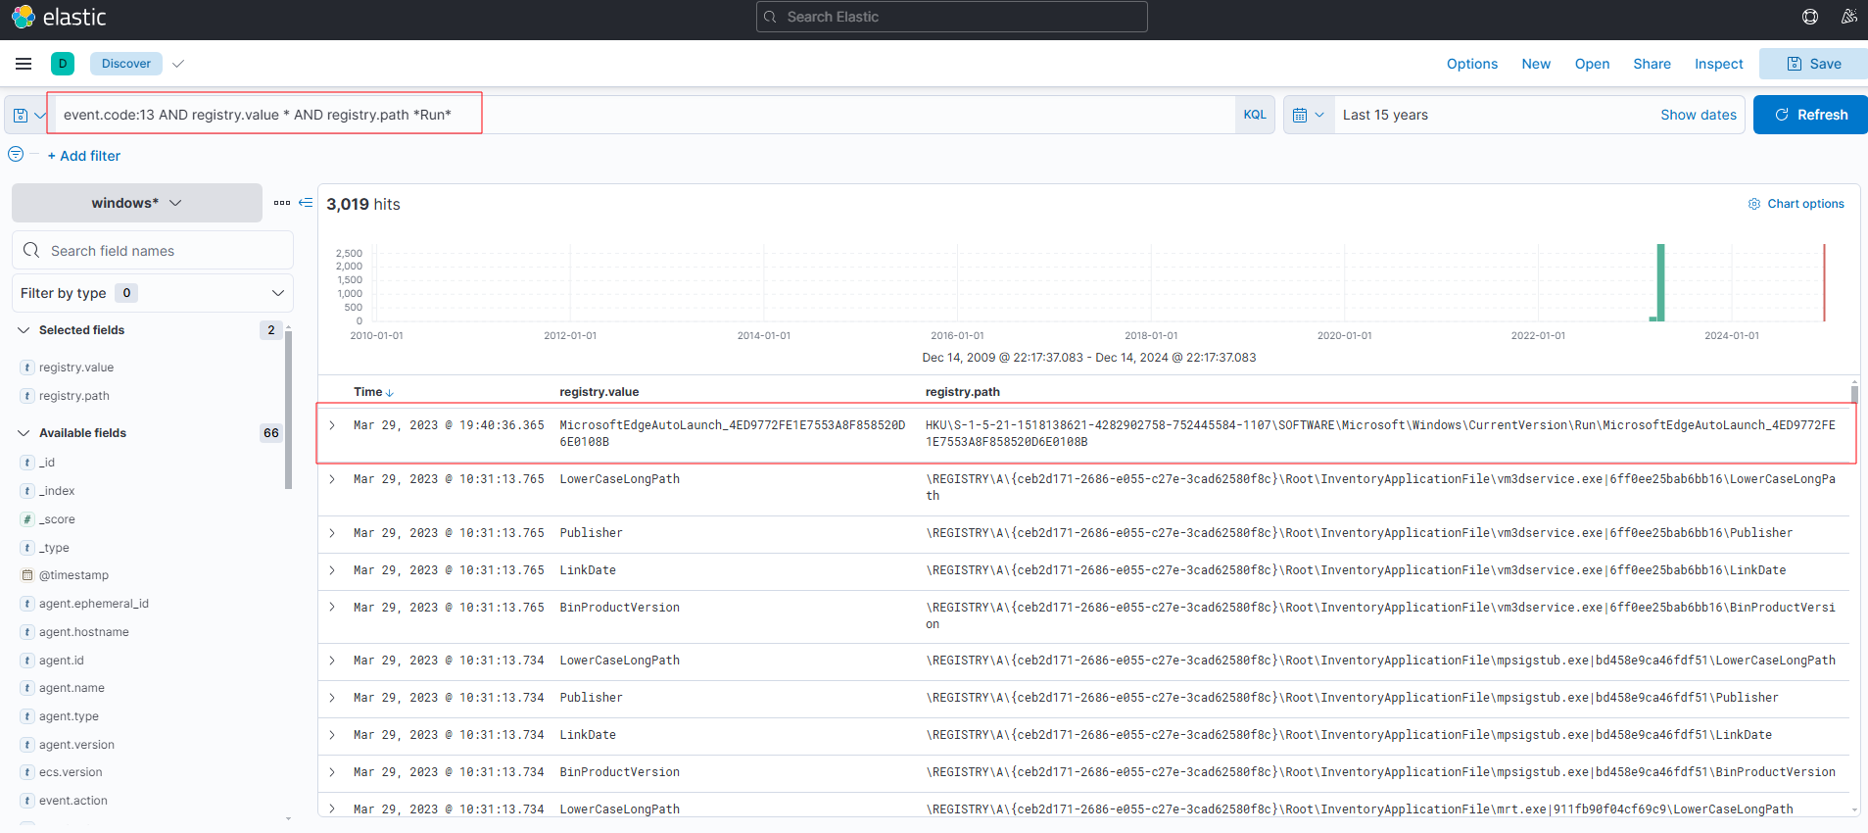Expand the 10:31:13.765 LinkDate row
1868x833 pixels.
click(332, 570)
